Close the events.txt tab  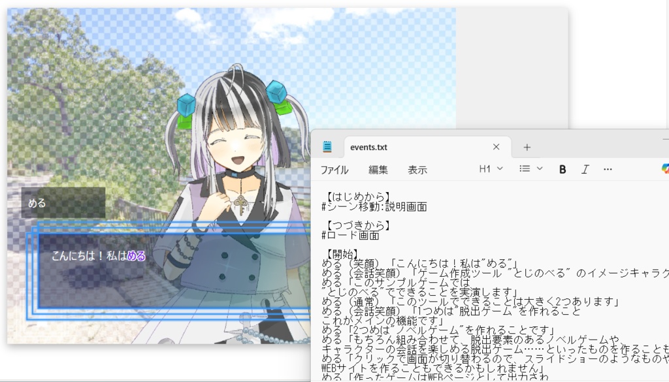496,146
